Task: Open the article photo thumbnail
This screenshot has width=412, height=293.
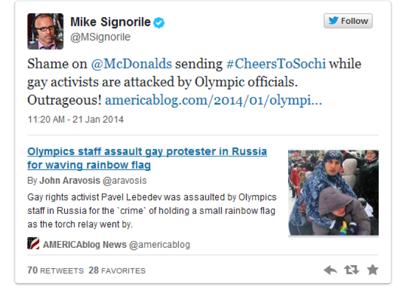Action: pos(333,192)
